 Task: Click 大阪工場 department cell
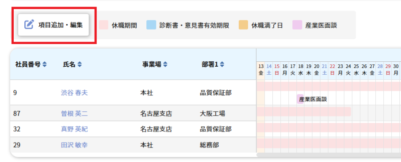point(213,113)
